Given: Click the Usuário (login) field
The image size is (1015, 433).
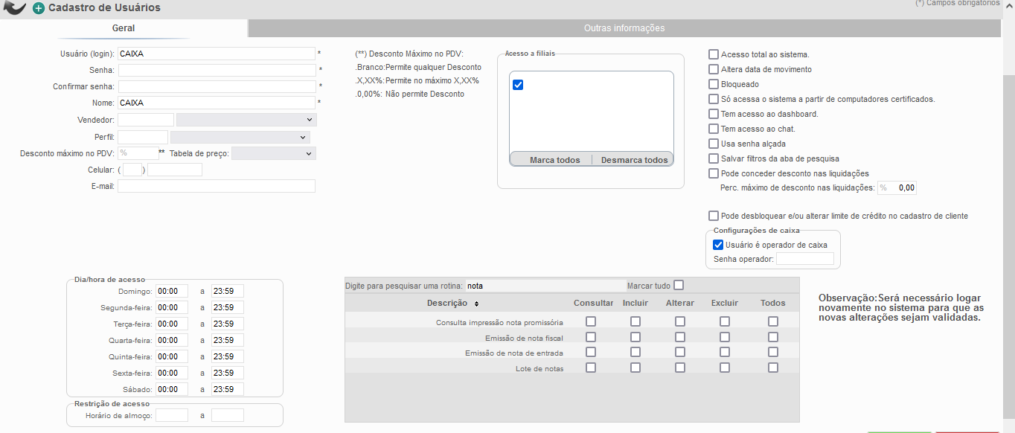Looking at the screenshot, I should [x=217, y=54].
